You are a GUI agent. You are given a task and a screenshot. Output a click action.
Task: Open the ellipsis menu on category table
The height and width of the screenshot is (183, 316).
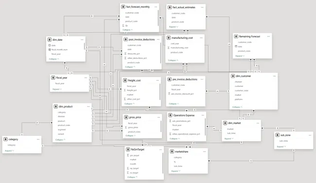pos(38,139)
